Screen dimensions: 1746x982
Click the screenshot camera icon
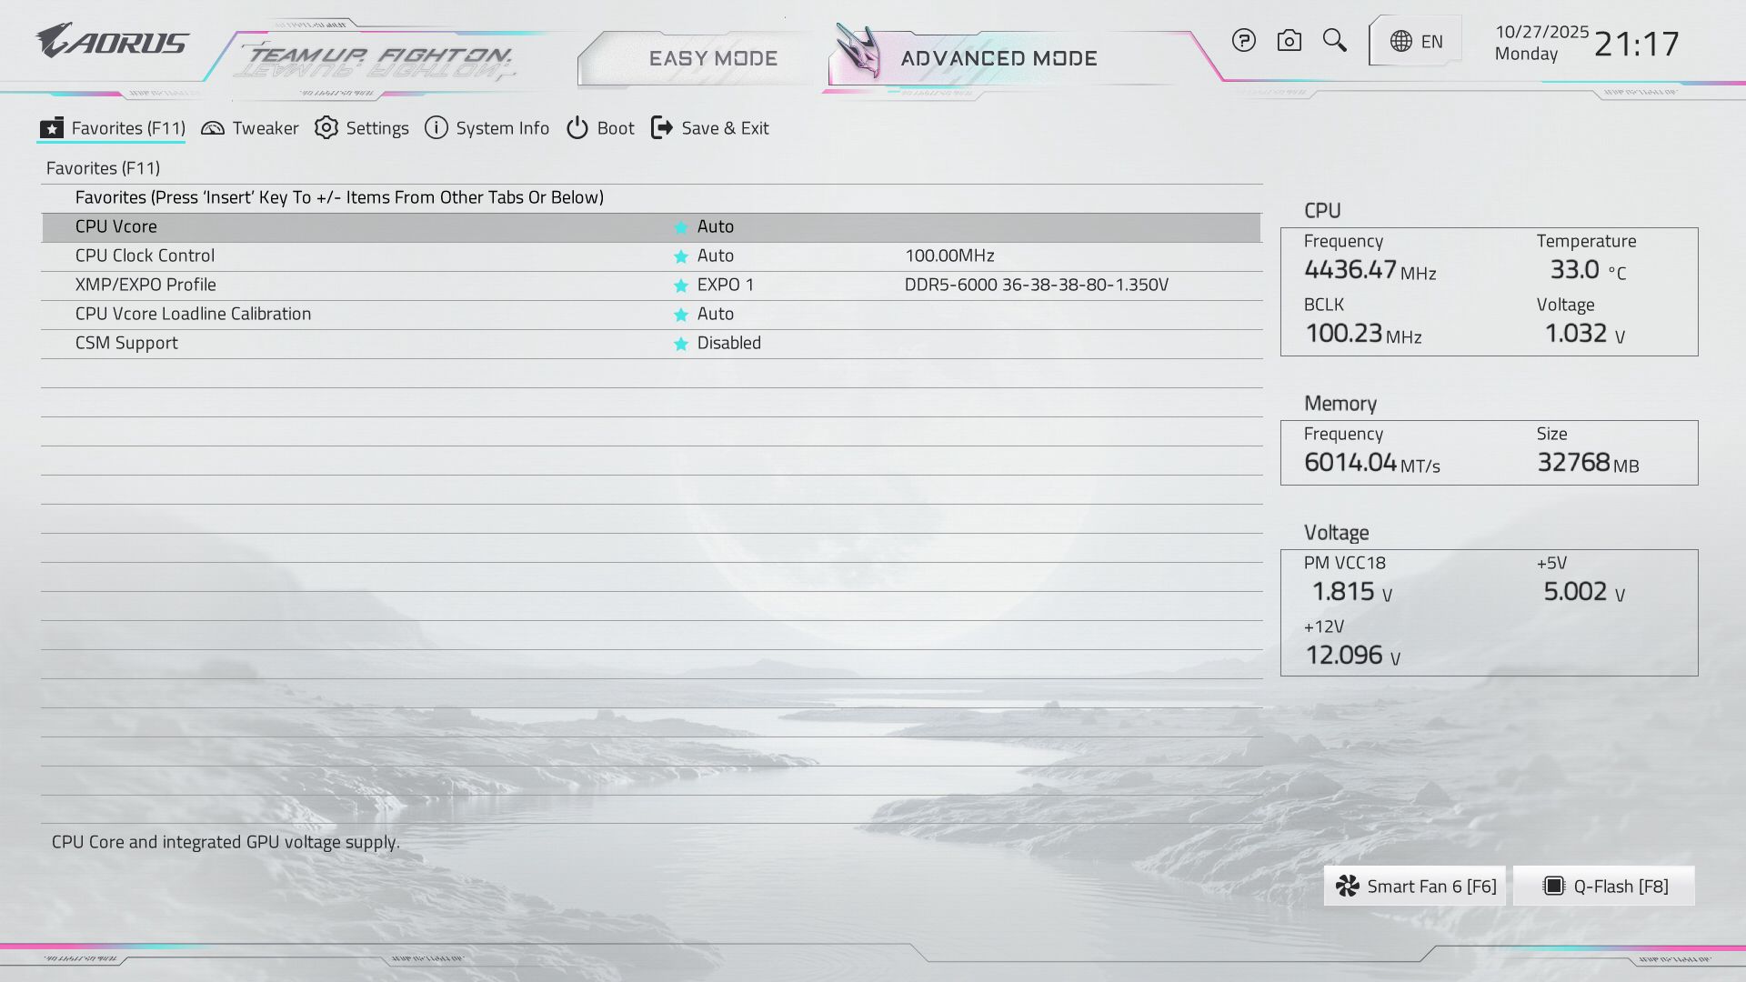(x=1289, y=41)
